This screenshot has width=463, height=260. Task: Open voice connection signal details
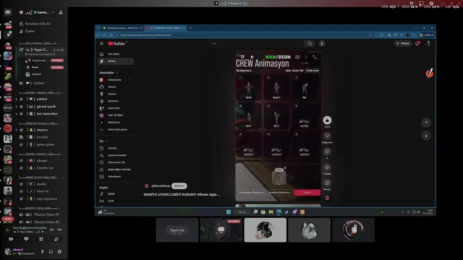[8, 230]
